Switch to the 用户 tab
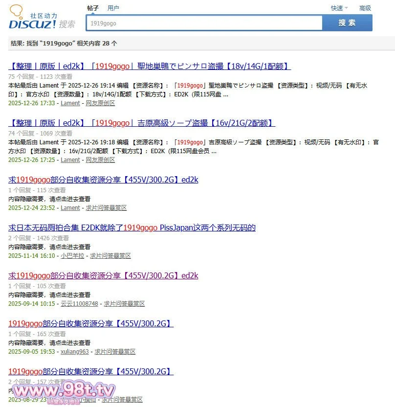 113,8
